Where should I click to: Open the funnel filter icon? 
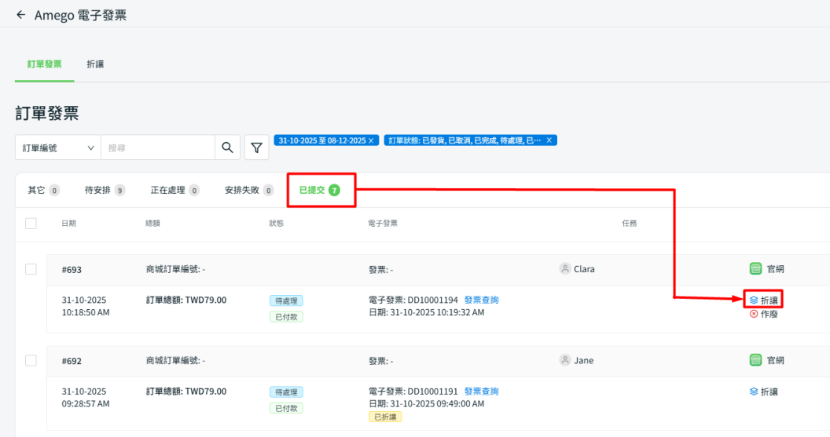pyautogui.click(x=256, y=147)
